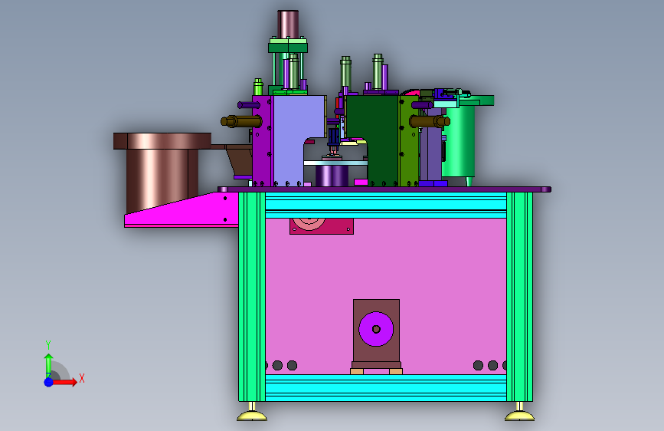Click the left yellow leveling foot
The image size is (664, 431).
252,413
